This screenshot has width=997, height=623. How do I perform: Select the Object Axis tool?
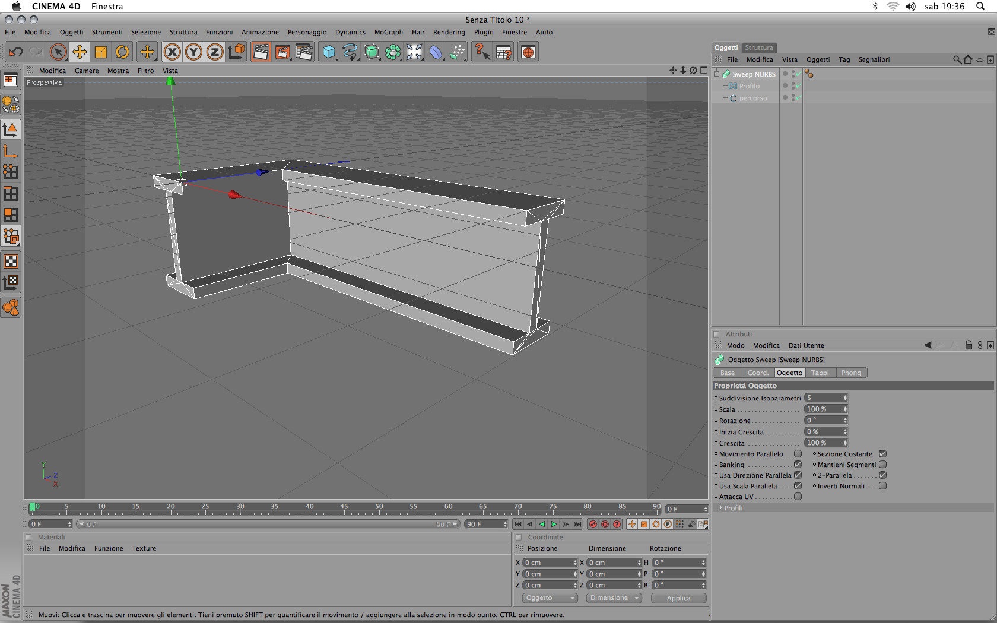11,151
